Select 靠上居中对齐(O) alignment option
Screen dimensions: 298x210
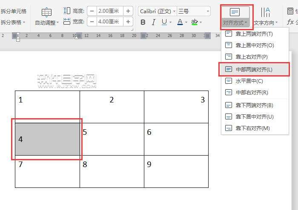click(x=255, y=45)
